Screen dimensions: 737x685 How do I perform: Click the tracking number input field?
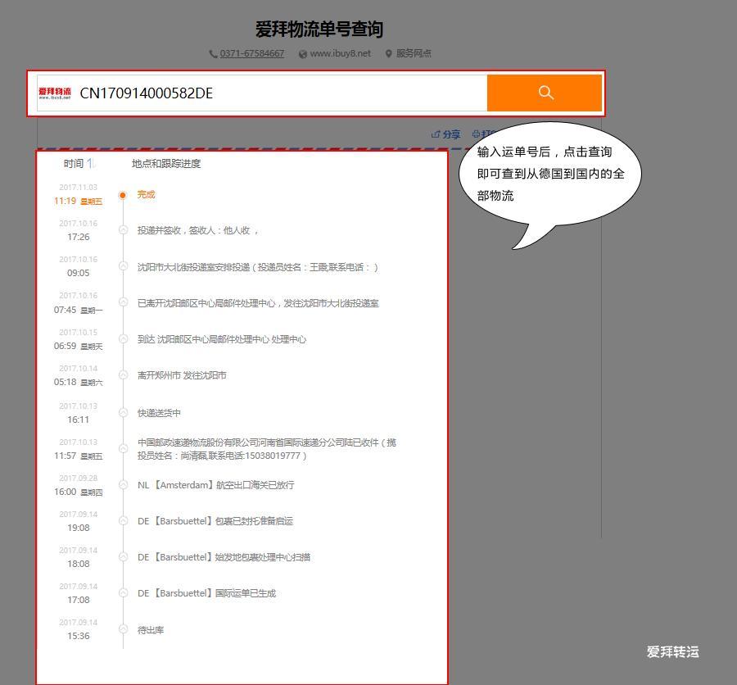(x=278, y=93)
